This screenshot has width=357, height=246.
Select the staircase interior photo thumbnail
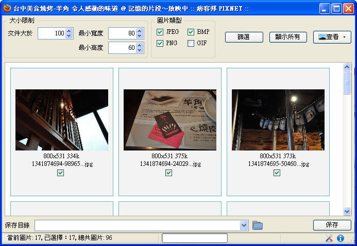coord(62,120)
